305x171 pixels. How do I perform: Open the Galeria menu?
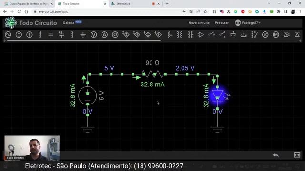(69, 23)
